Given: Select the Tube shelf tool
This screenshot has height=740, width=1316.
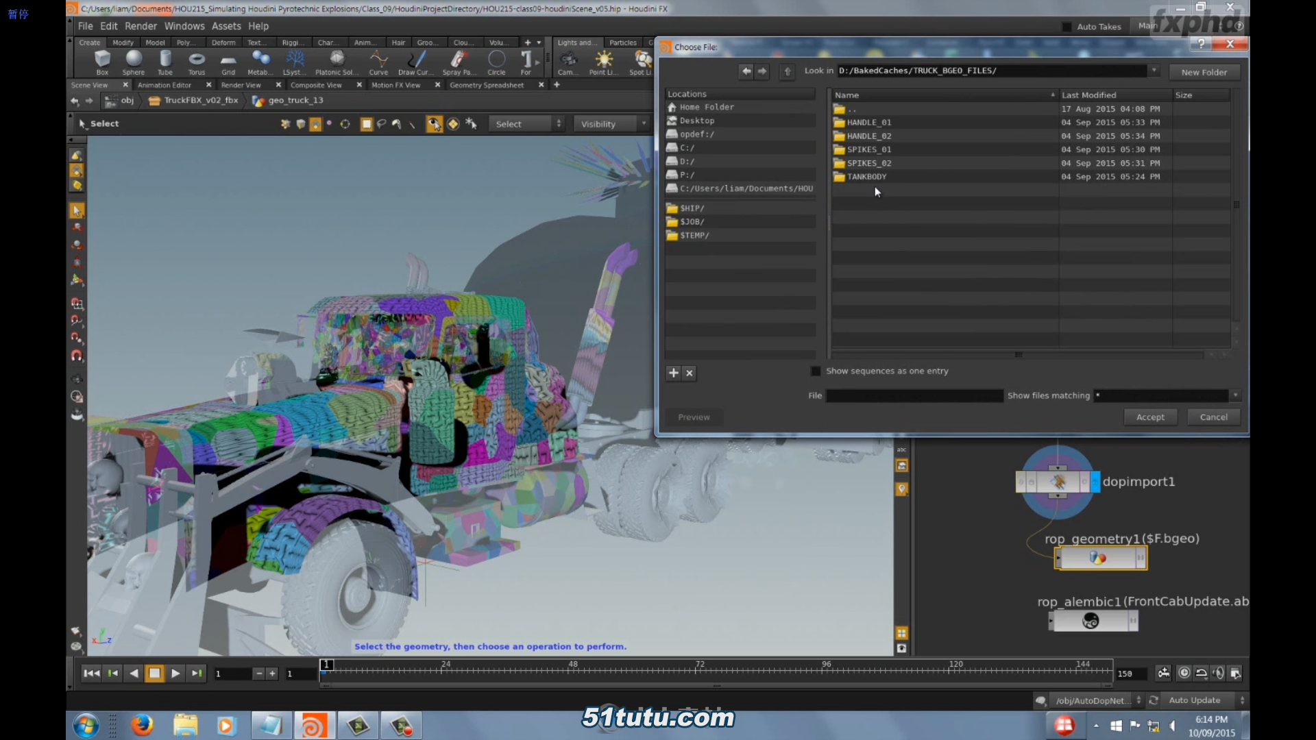Looking at the screenshot, I should [x=165, y=62].
